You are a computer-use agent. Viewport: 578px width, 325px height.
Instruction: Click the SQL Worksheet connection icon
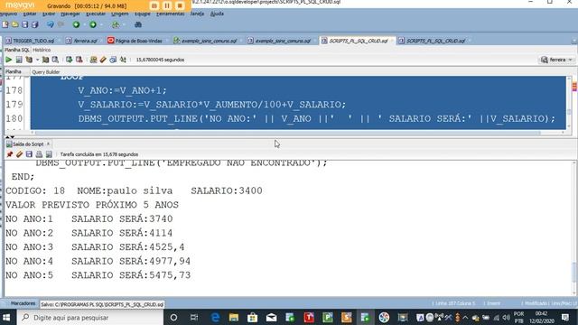pyautogui.click(x=116, y=24)
